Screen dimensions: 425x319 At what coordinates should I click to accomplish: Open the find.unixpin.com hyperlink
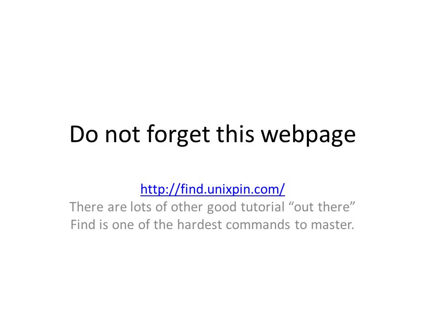(212, 189)
